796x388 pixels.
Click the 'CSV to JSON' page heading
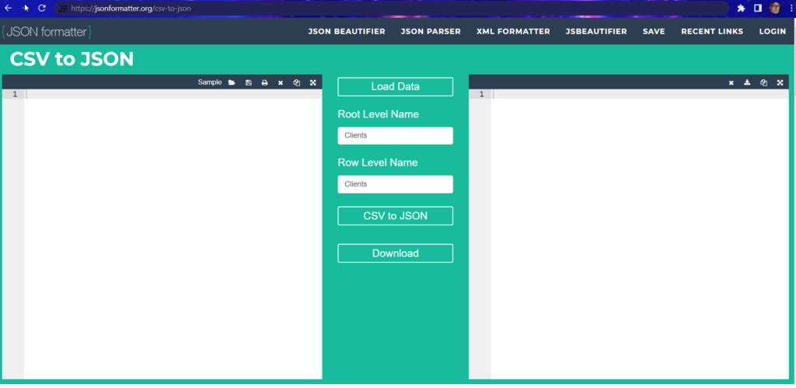click(x=72, y=59)
